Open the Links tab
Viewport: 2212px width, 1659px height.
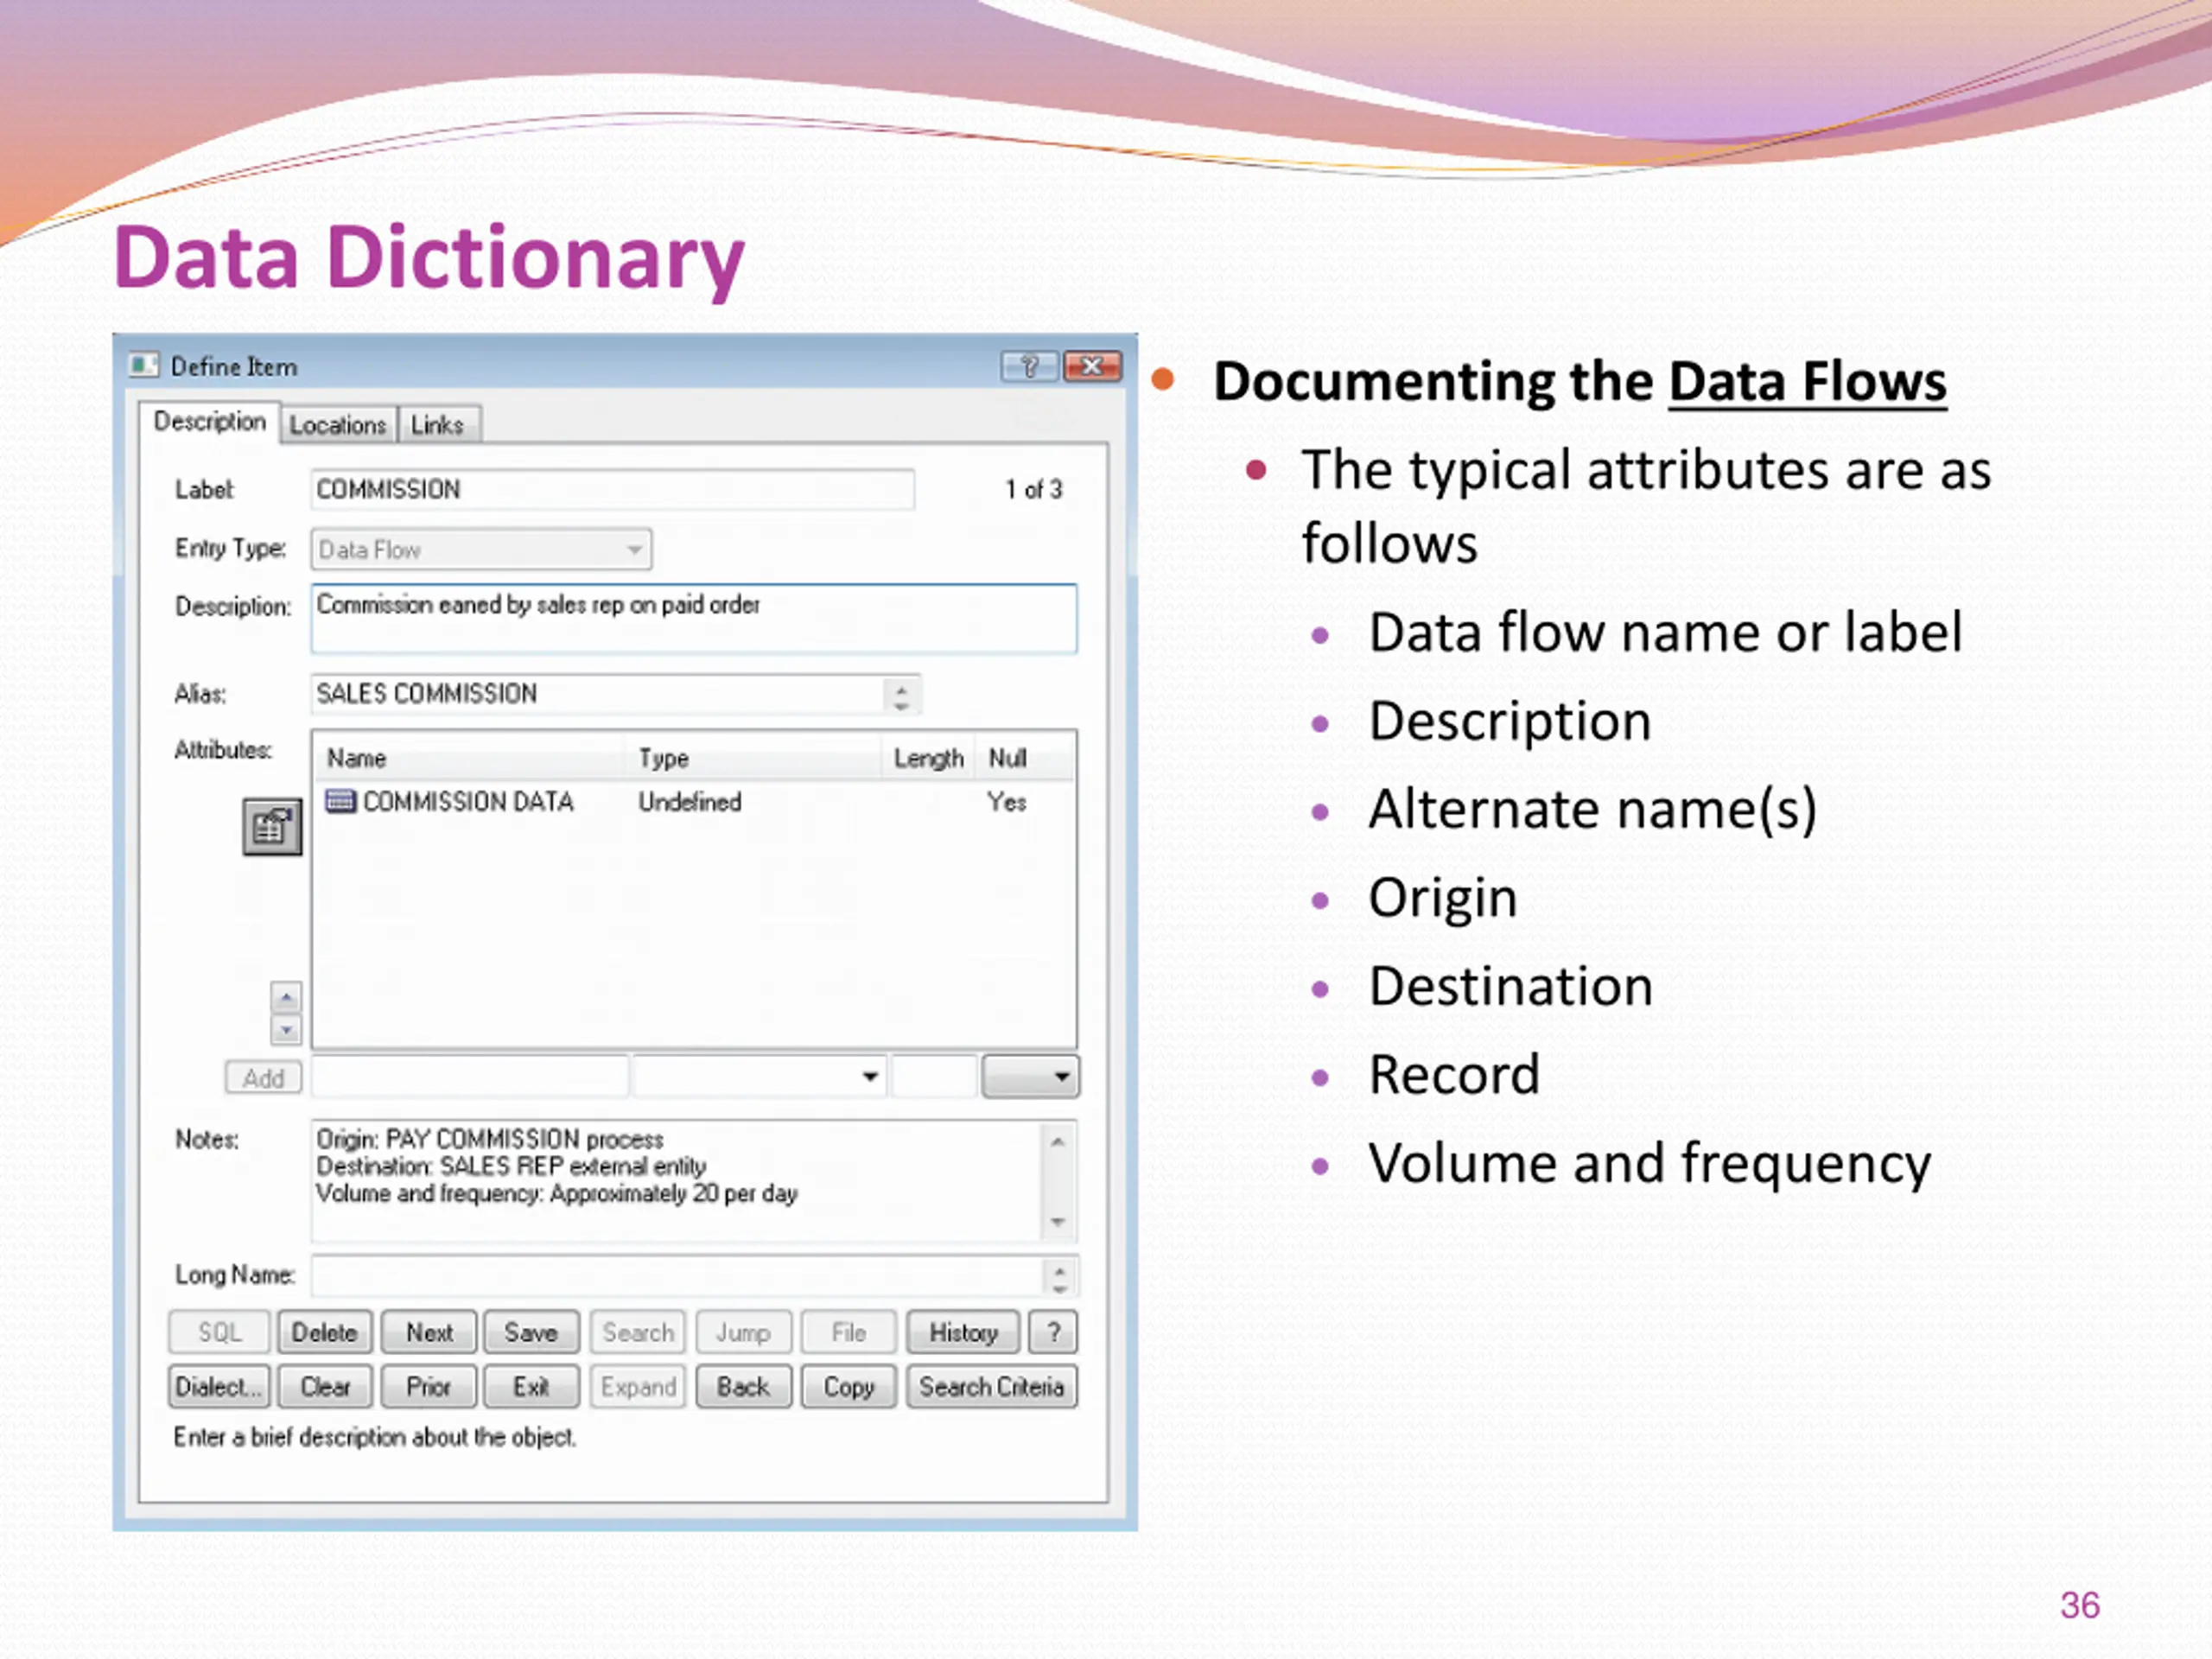(x=438, y=425)
